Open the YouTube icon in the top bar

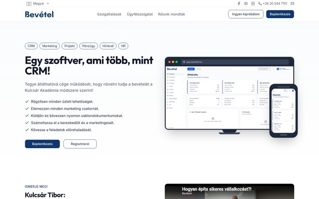click(246, 4)
